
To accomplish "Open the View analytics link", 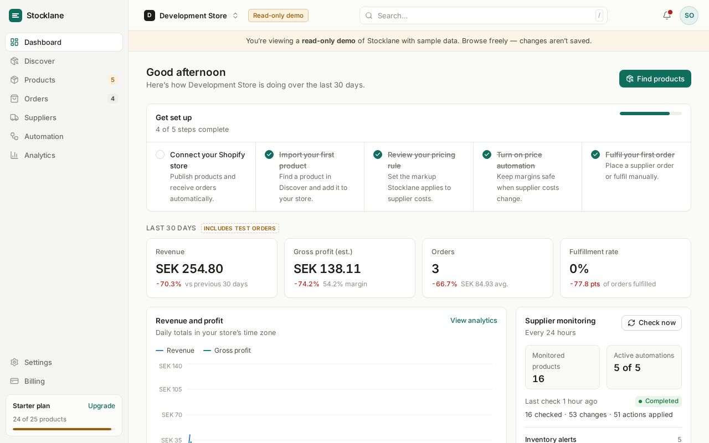I will pos(474,321).
